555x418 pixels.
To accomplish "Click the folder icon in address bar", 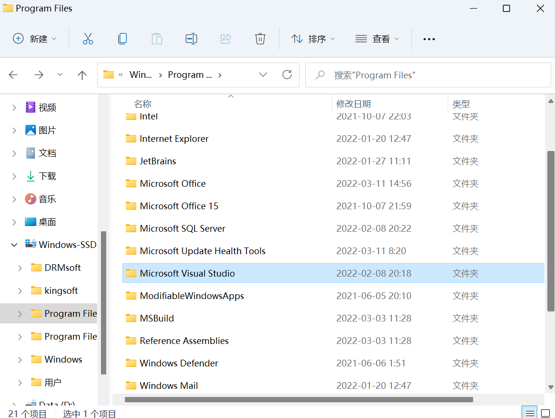I will click(x=108, y=75).
